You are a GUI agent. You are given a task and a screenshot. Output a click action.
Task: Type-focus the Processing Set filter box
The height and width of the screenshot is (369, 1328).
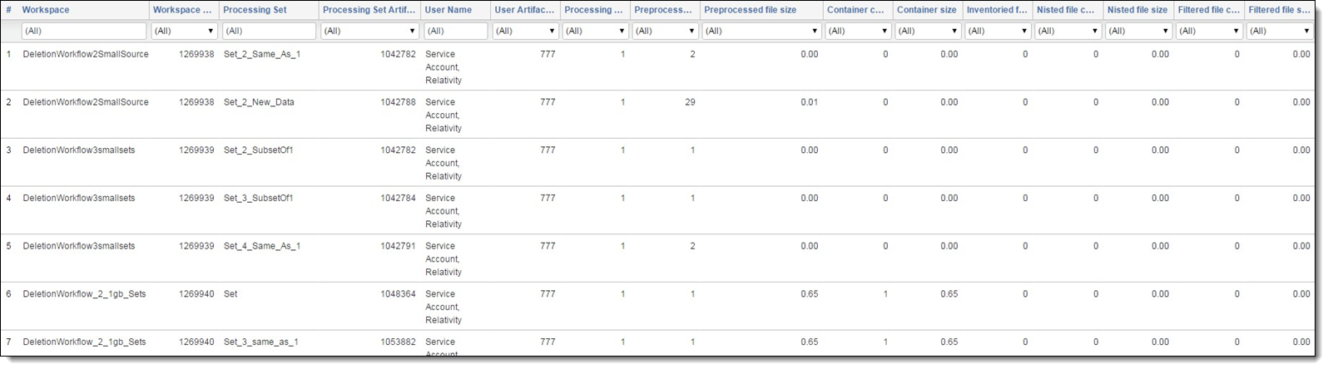click(x=268, y=31)
